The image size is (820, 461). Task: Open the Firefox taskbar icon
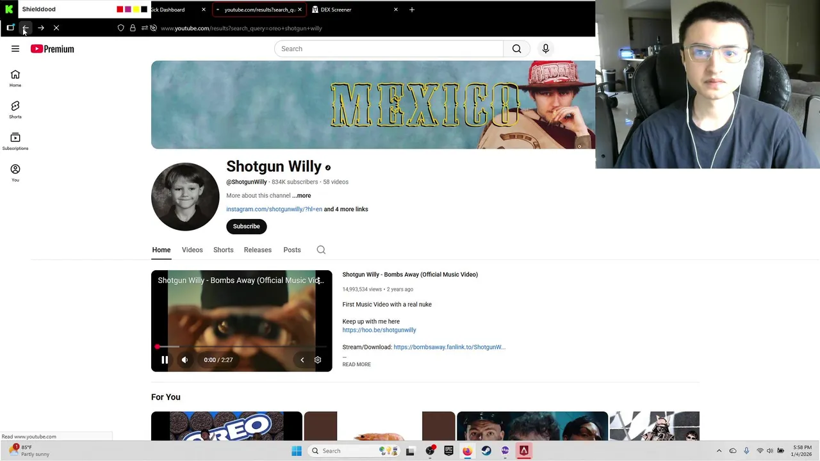pos(468,451)
